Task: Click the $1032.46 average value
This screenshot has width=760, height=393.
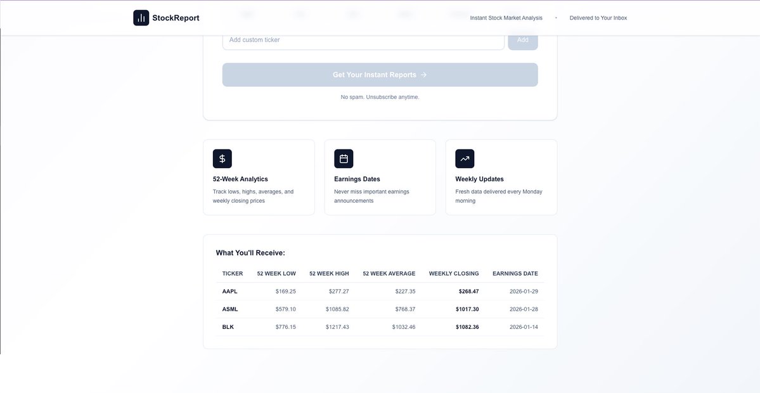Action: 404,327
